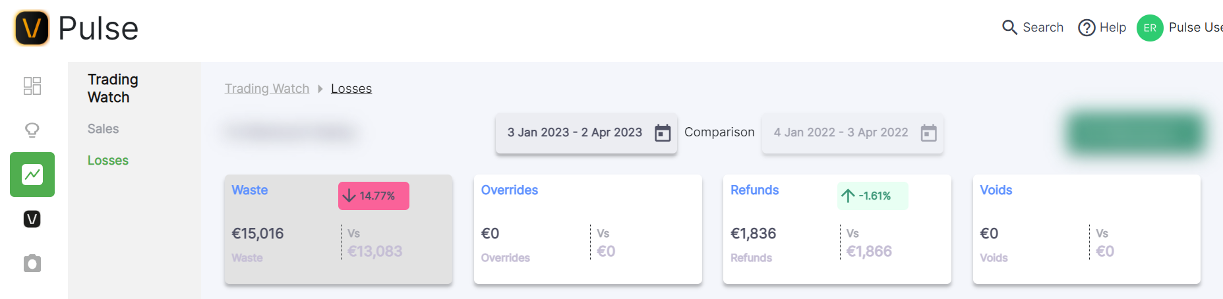1223x299 pixels.
Task: Select Losses in Trading Watch menu
Action: click(108, 161)
